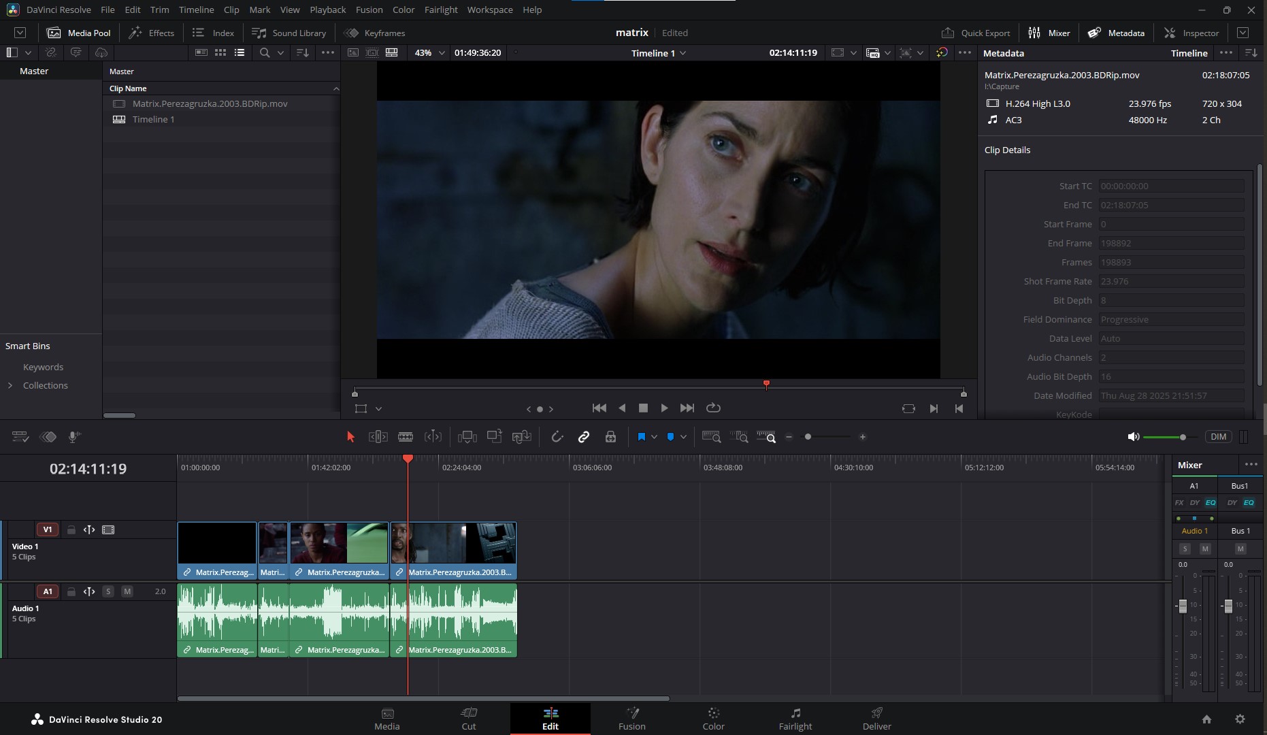Toggle loop playback
Image resolution: width=1267 pixels, height=735 pixels.
(713, 408)
